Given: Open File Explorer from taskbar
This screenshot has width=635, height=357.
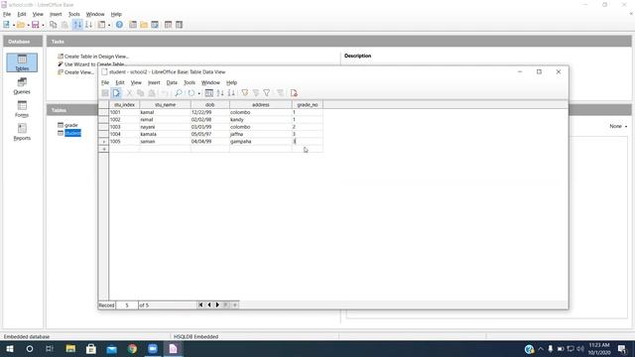Looking at the screenshot, I should point(70,348).
